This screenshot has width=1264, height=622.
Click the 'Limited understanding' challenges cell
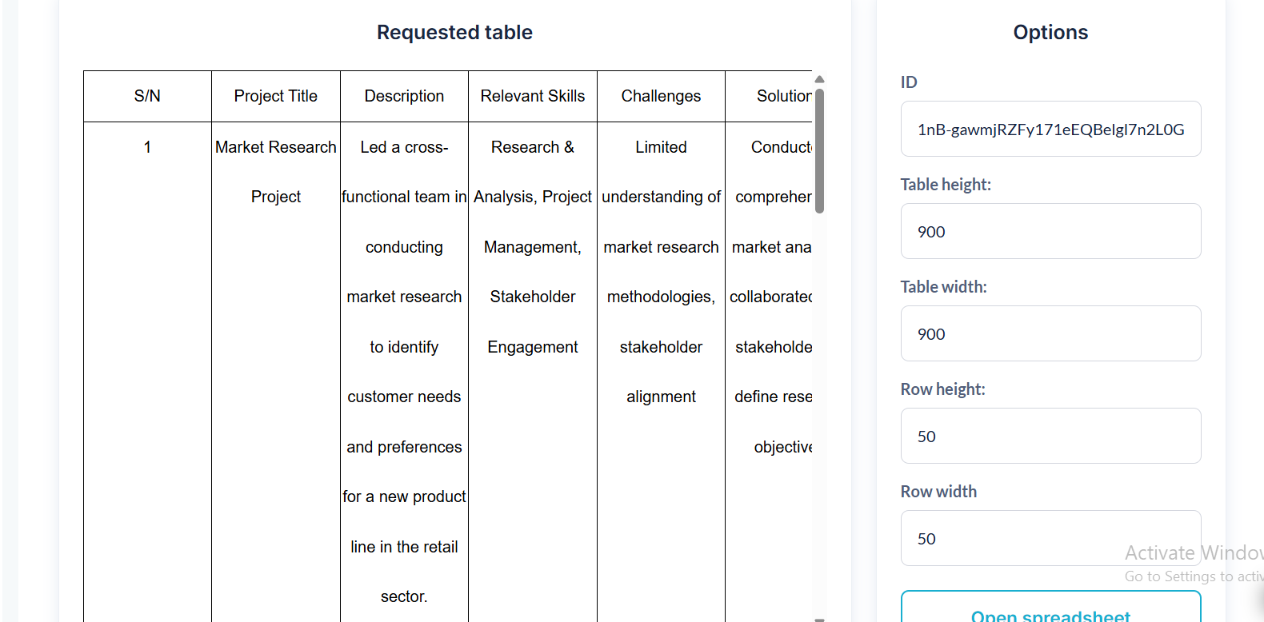(x=661, y=272)
